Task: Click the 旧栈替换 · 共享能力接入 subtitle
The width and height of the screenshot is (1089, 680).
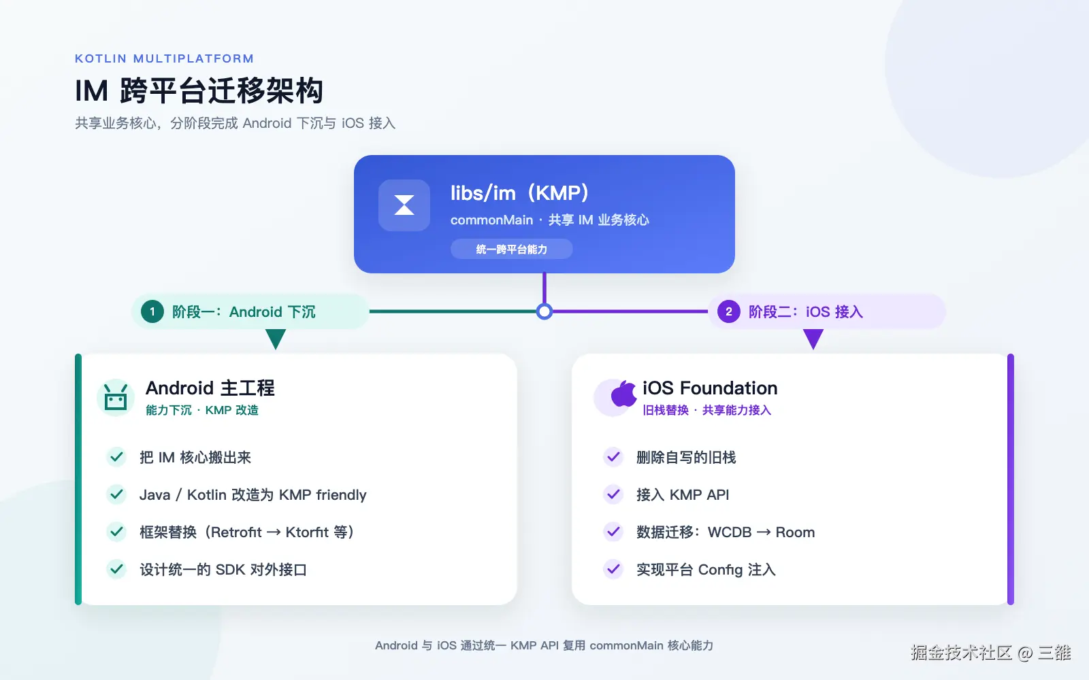Action: click(706, 410)
